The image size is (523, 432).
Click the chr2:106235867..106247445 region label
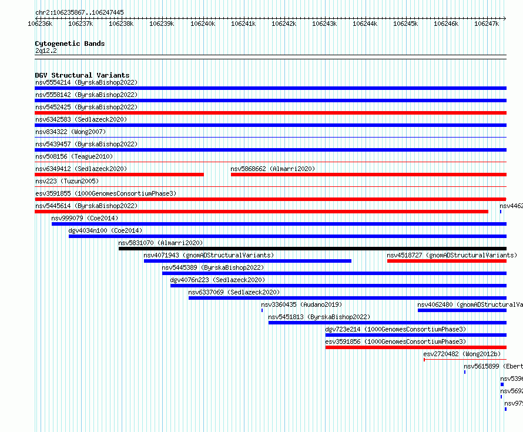[x=79, y=12]
